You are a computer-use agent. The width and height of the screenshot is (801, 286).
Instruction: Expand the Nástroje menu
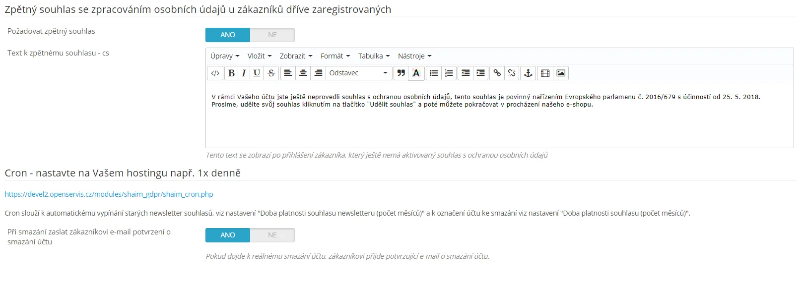[x=414, y=56]
